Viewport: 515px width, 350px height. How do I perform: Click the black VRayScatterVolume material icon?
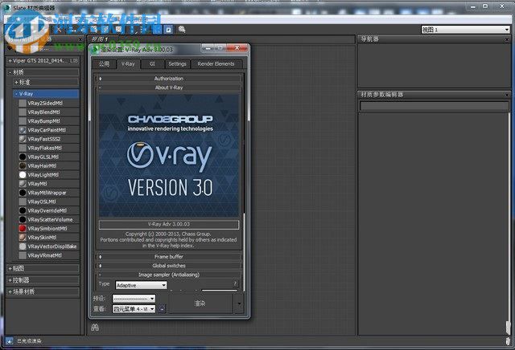[23, 220]
